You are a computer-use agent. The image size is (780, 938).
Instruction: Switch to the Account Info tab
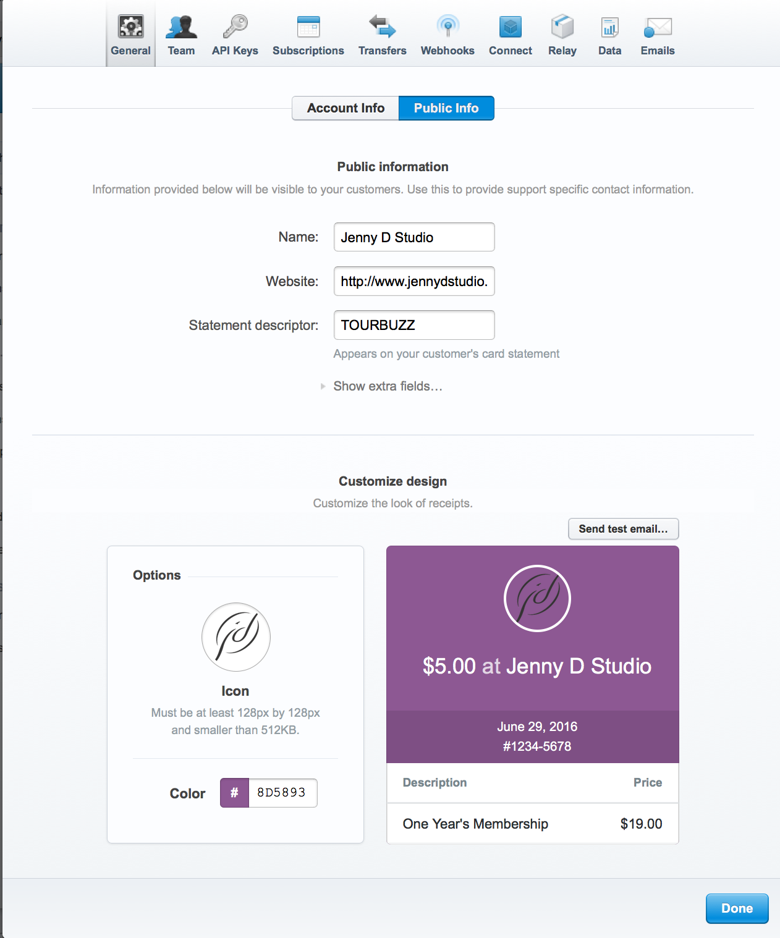(x=345, y=108)
